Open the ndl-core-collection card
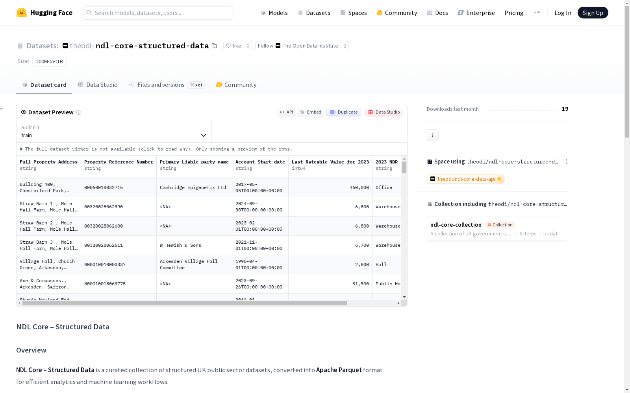The height and width of the screenshot is (393, 630). [497, 229]
